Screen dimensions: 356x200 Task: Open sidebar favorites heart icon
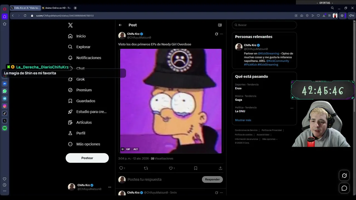pos(4,179)
